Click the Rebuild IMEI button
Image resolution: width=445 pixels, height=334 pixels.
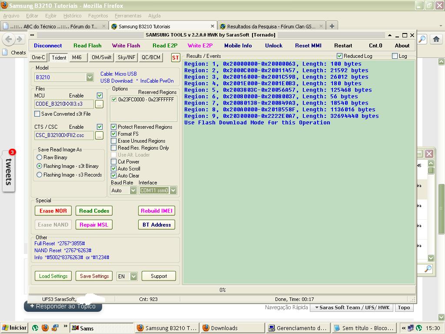click(x=156, y=211)
